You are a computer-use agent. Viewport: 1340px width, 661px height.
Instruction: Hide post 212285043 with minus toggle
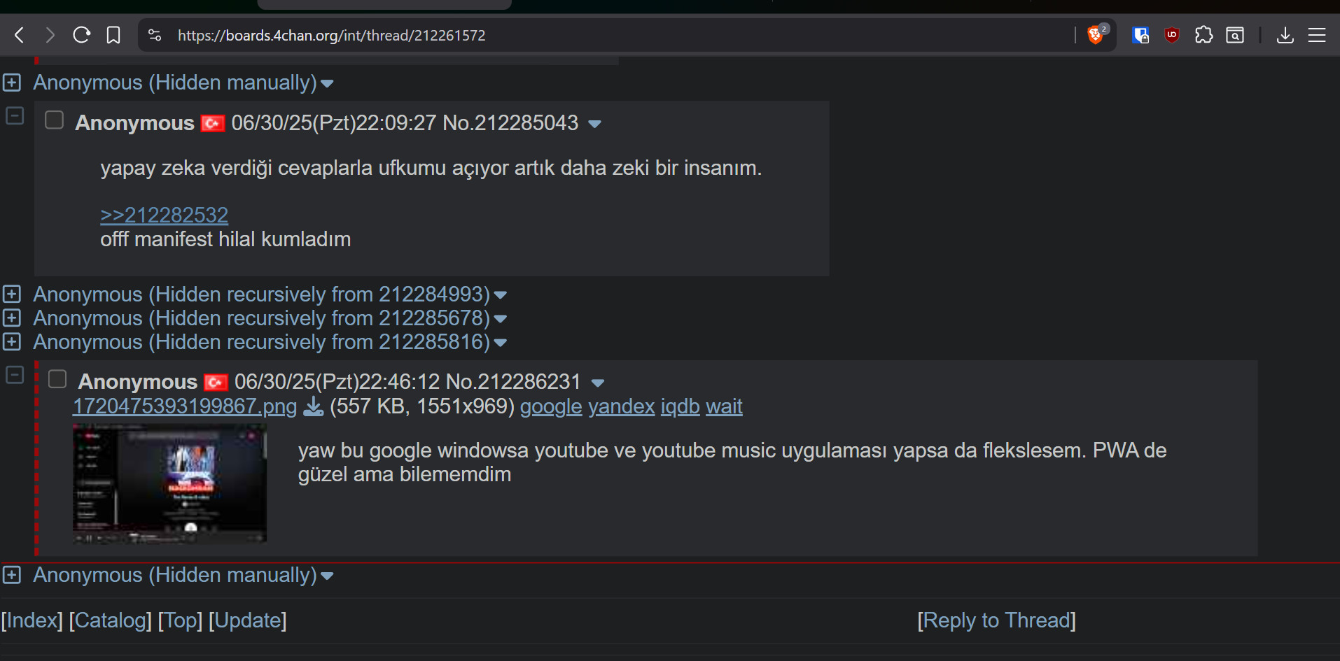pyautogui.click(x=15, y=115)
